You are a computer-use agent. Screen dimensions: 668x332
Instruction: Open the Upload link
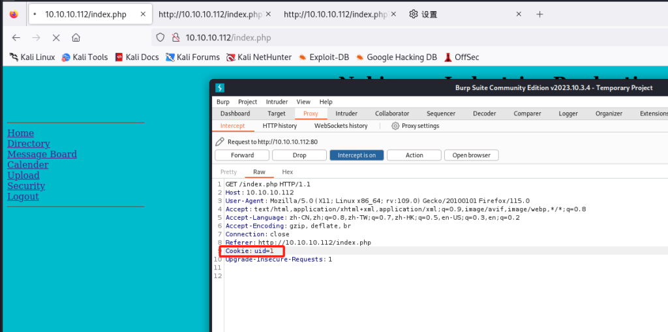pyautogui.click(x=23, y=175)
